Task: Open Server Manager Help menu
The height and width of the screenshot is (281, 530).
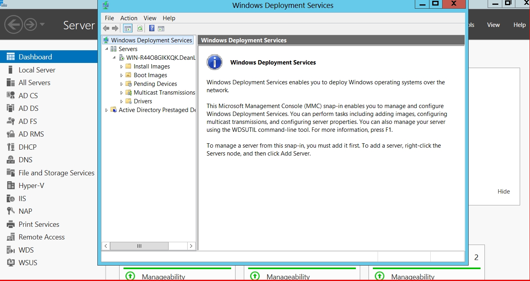Action: click(x=519, y=25)
